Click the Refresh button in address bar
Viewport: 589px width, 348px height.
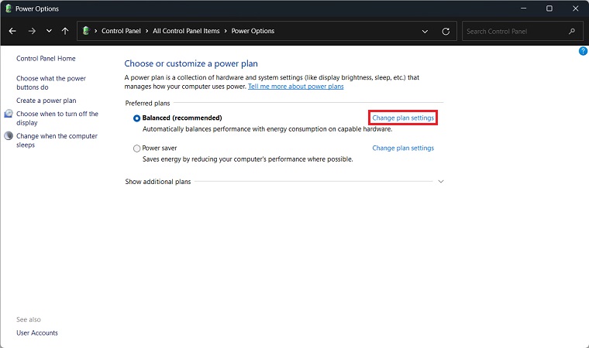(446, 32)
